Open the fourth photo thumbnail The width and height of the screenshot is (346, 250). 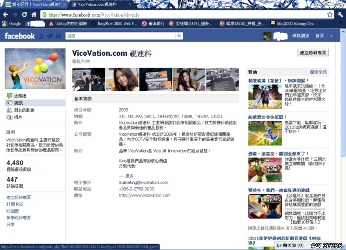coord(189,80)
